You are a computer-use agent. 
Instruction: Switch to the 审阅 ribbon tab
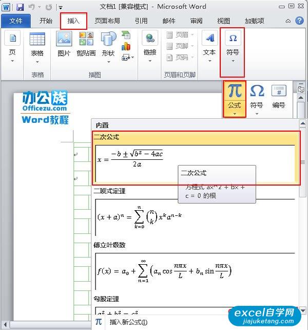point(196,21)
